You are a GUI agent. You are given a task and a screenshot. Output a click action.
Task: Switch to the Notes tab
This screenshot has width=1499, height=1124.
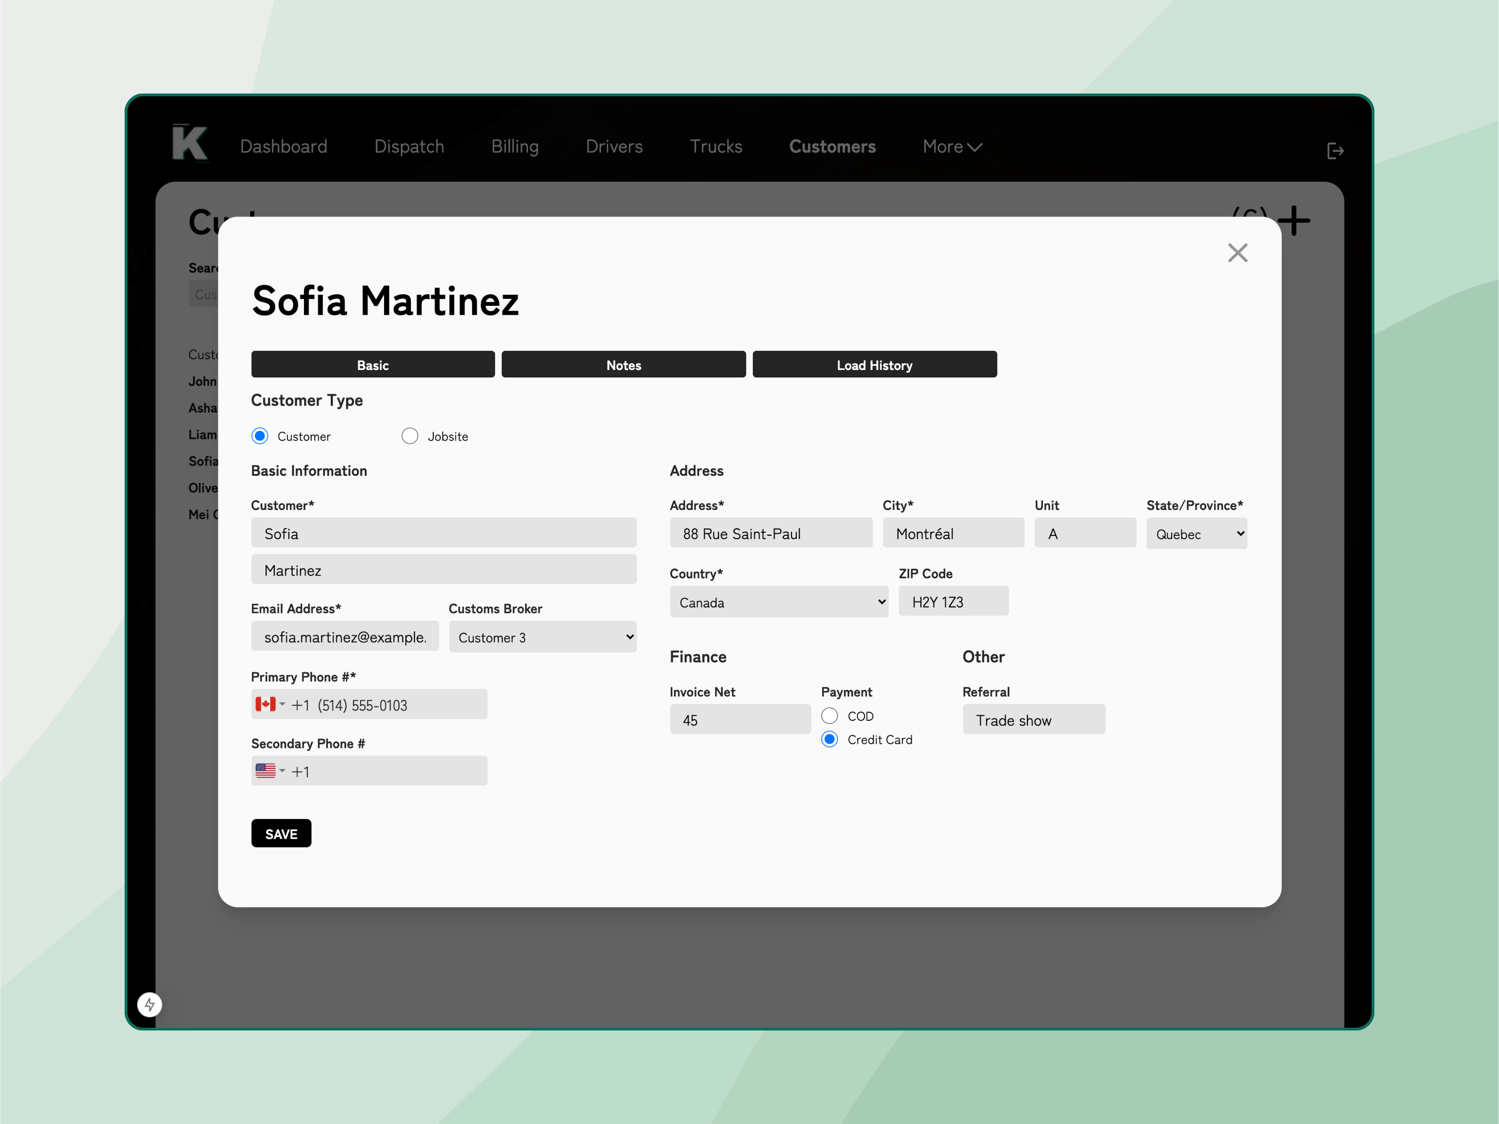(x=623, y=364)
